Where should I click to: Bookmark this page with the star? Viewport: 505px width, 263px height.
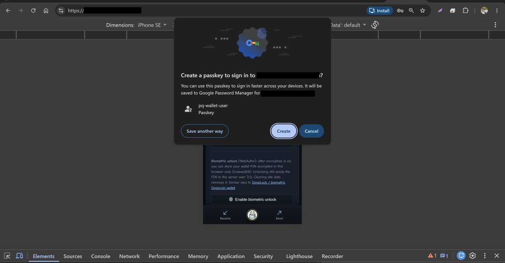coord(422,11)
